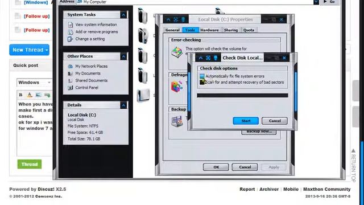Select the Tools tab

pyautogui.click(x=190, y=30)
